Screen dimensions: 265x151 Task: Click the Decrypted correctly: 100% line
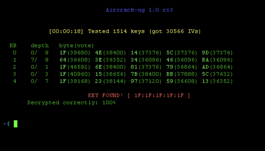[x=72, y=103]
